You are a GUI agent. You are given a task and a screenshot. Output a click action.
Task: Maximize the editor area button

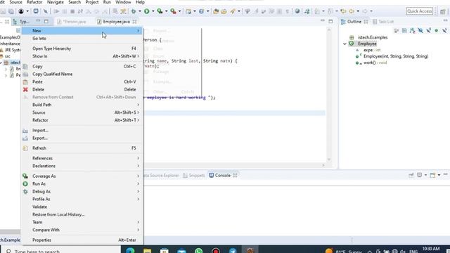[330, 22]
